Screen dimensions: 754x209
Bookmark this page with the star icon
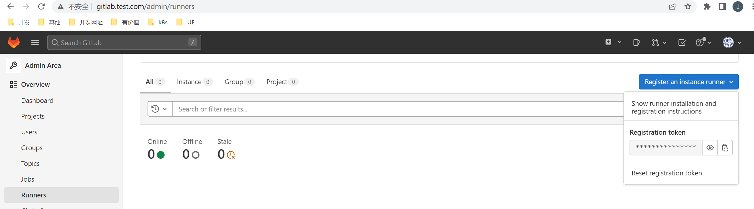point(688,7)
